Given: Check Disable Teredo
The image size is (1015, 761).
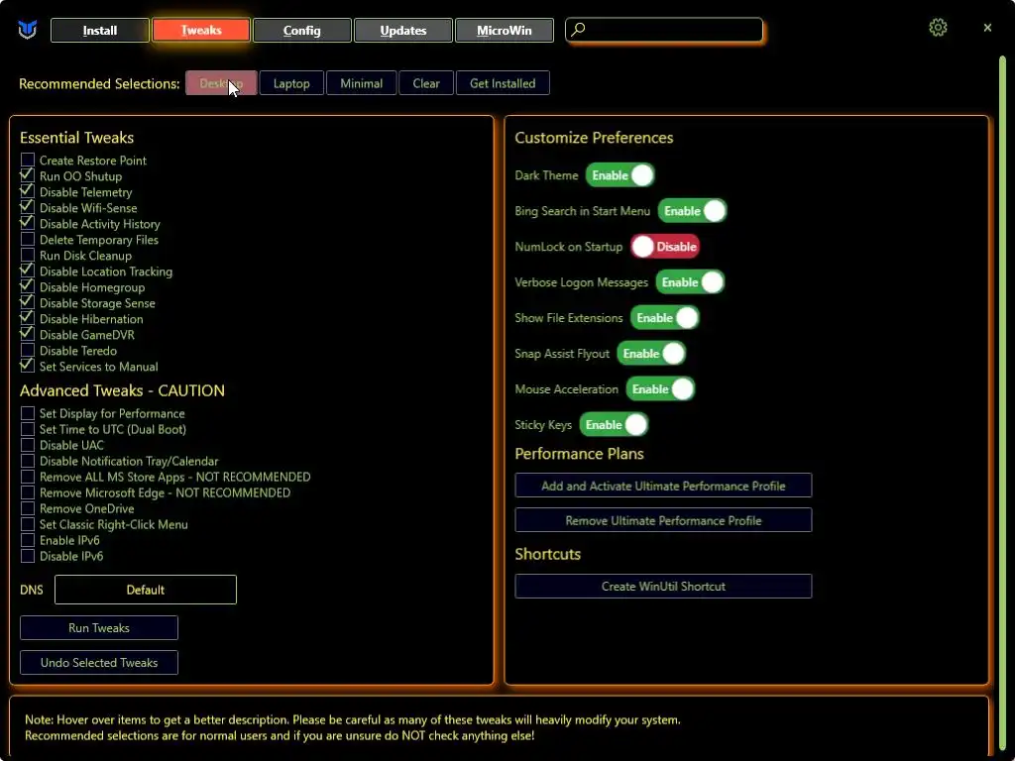Looking at the screenshot, I should coord(27,350).
